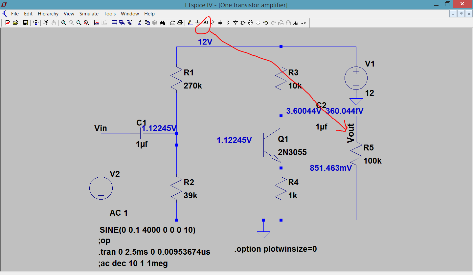
Task: Select the Resistor placement tool
Action: coord(213,23)
